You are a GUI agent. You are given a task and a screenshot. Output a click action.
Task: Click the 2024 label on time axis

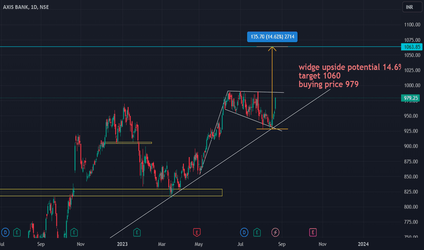(x=363, y=244)
